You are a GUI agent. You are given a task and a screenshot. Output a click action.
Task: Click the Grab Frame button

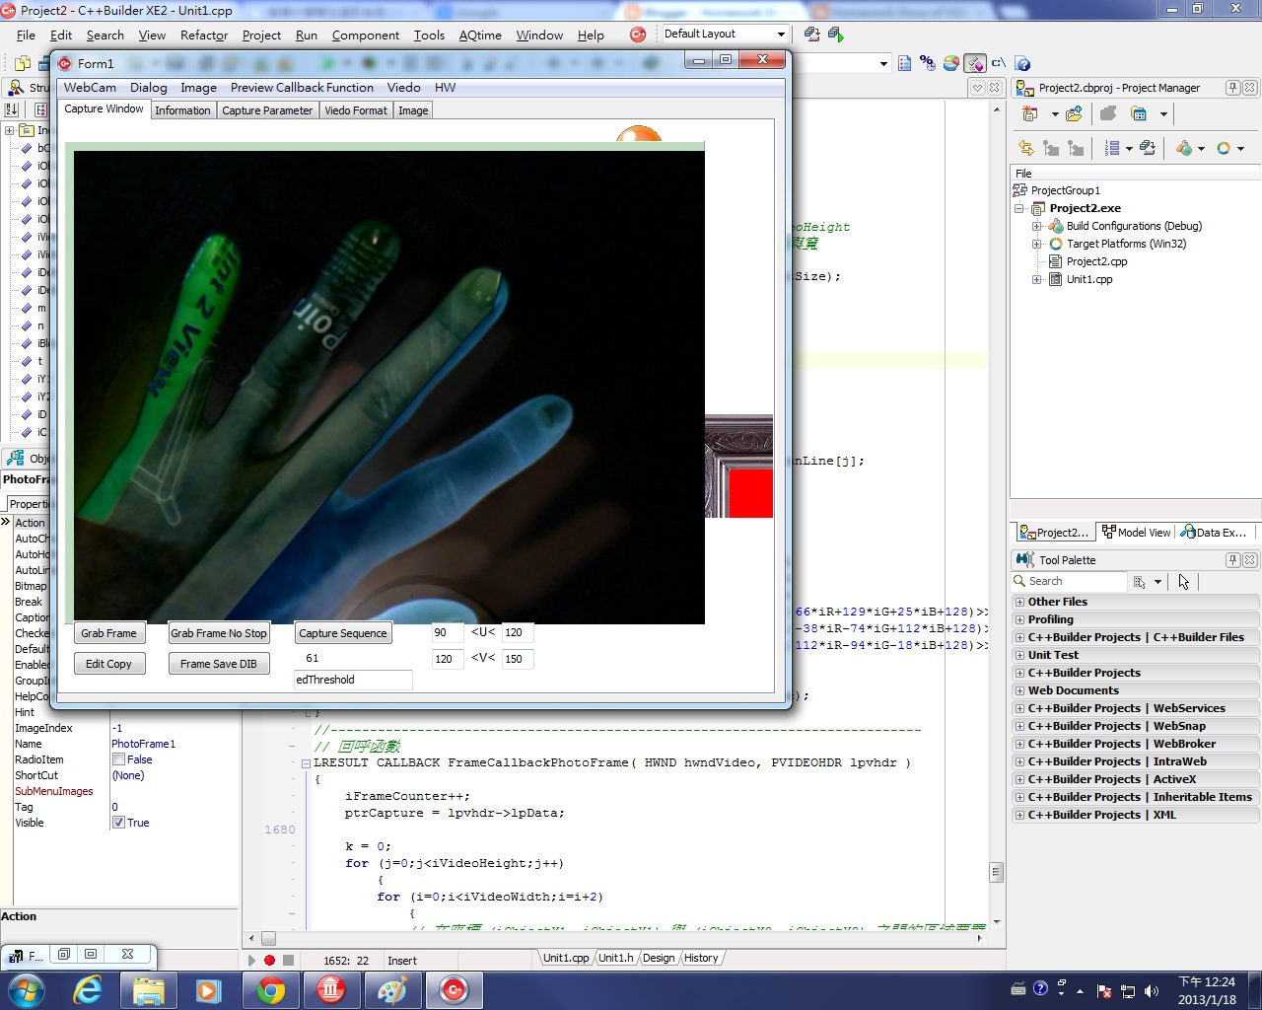tap(108, 633)
